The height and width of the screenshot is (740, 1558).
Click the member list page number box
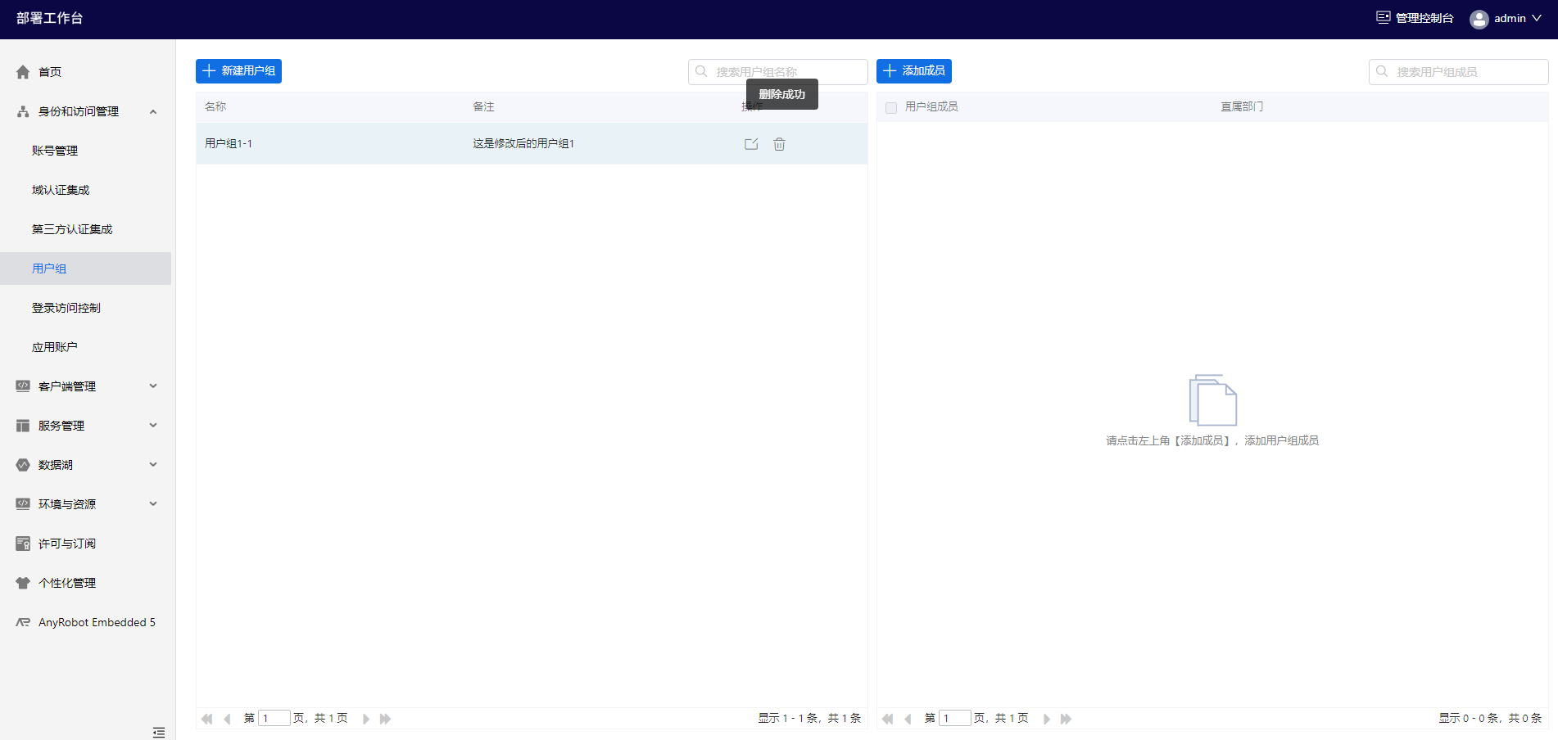955,719
